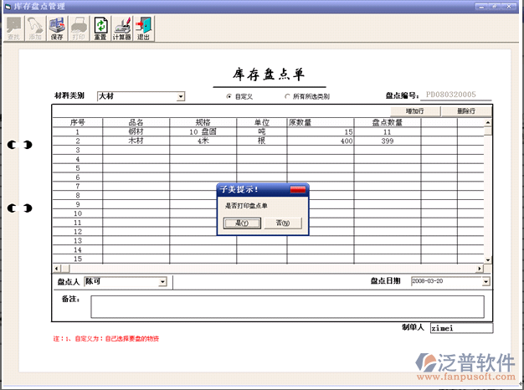Click the 根 unit cell

pyautogui.click(x=262, y=141)
